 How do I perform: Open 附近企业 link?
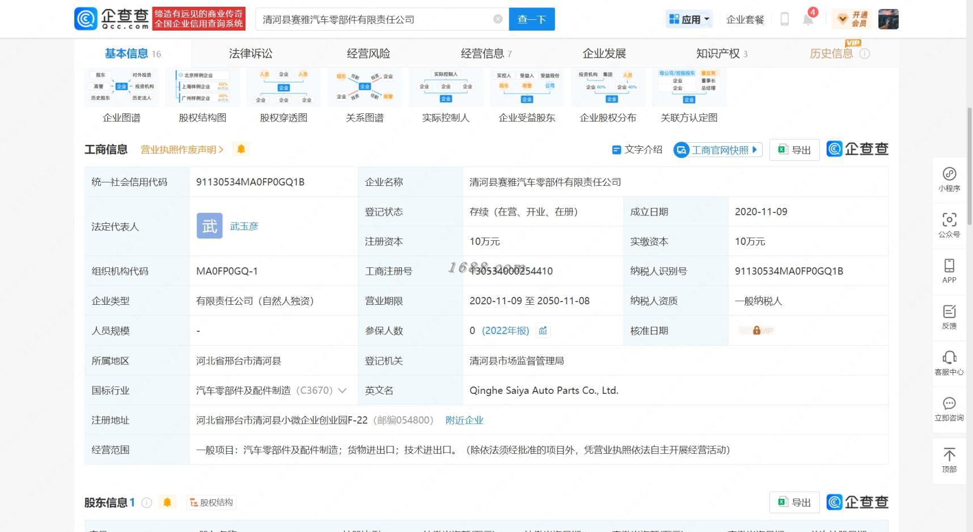tap(464, 420)
